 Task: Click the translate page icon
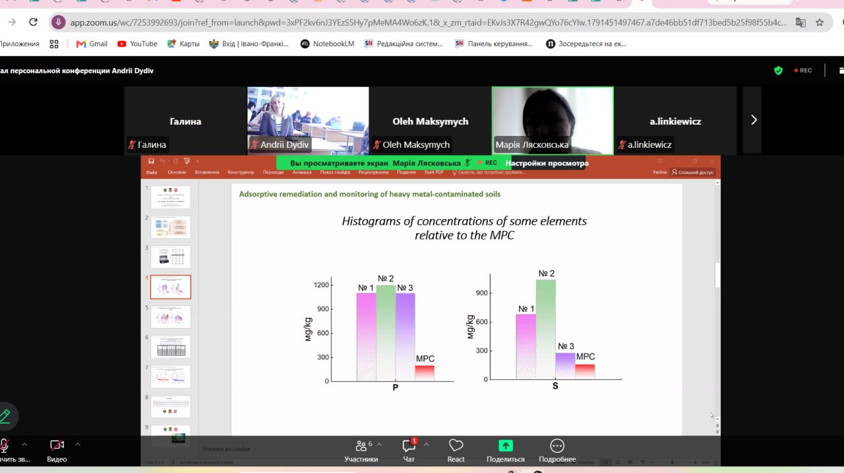(800, 22)
